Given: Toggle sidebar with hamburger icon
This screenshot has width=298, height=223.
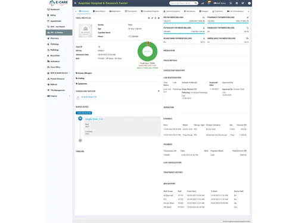Looking at the screenshot, I should pyautogui.click(x=75, y=3).
